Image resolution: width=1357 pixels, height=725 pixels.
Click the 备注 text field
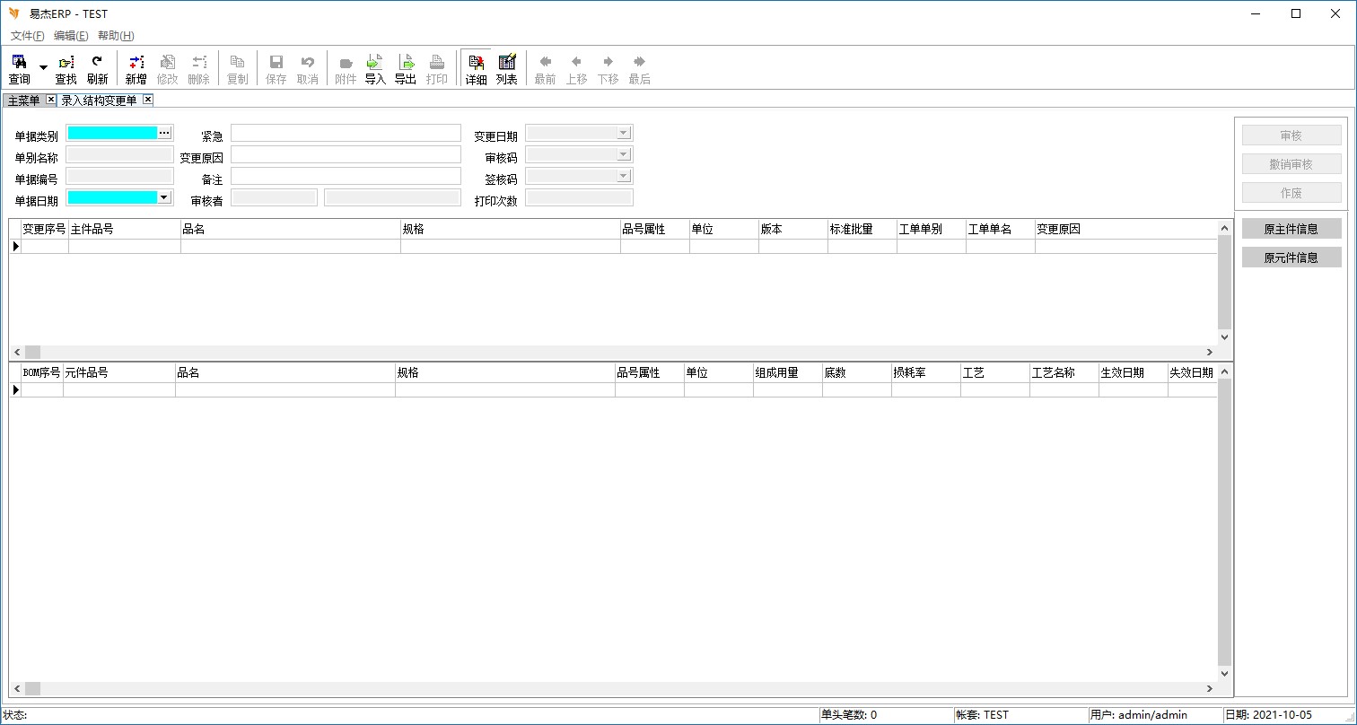coord(346,176)
